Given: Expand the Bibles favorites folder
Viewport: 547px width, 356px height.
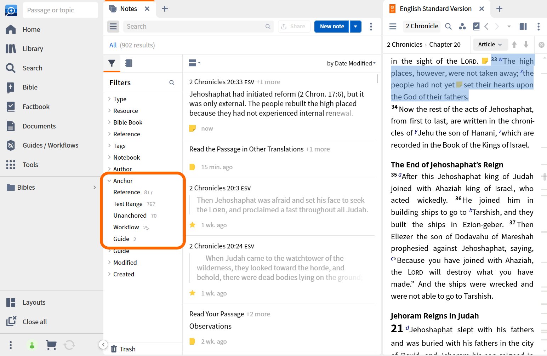Looking at the screenshot, I should 95,188.
